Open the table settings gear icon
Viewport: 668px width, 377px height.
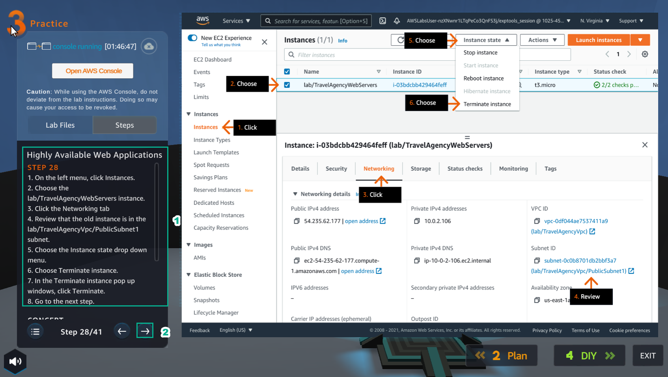coord(645,54)
